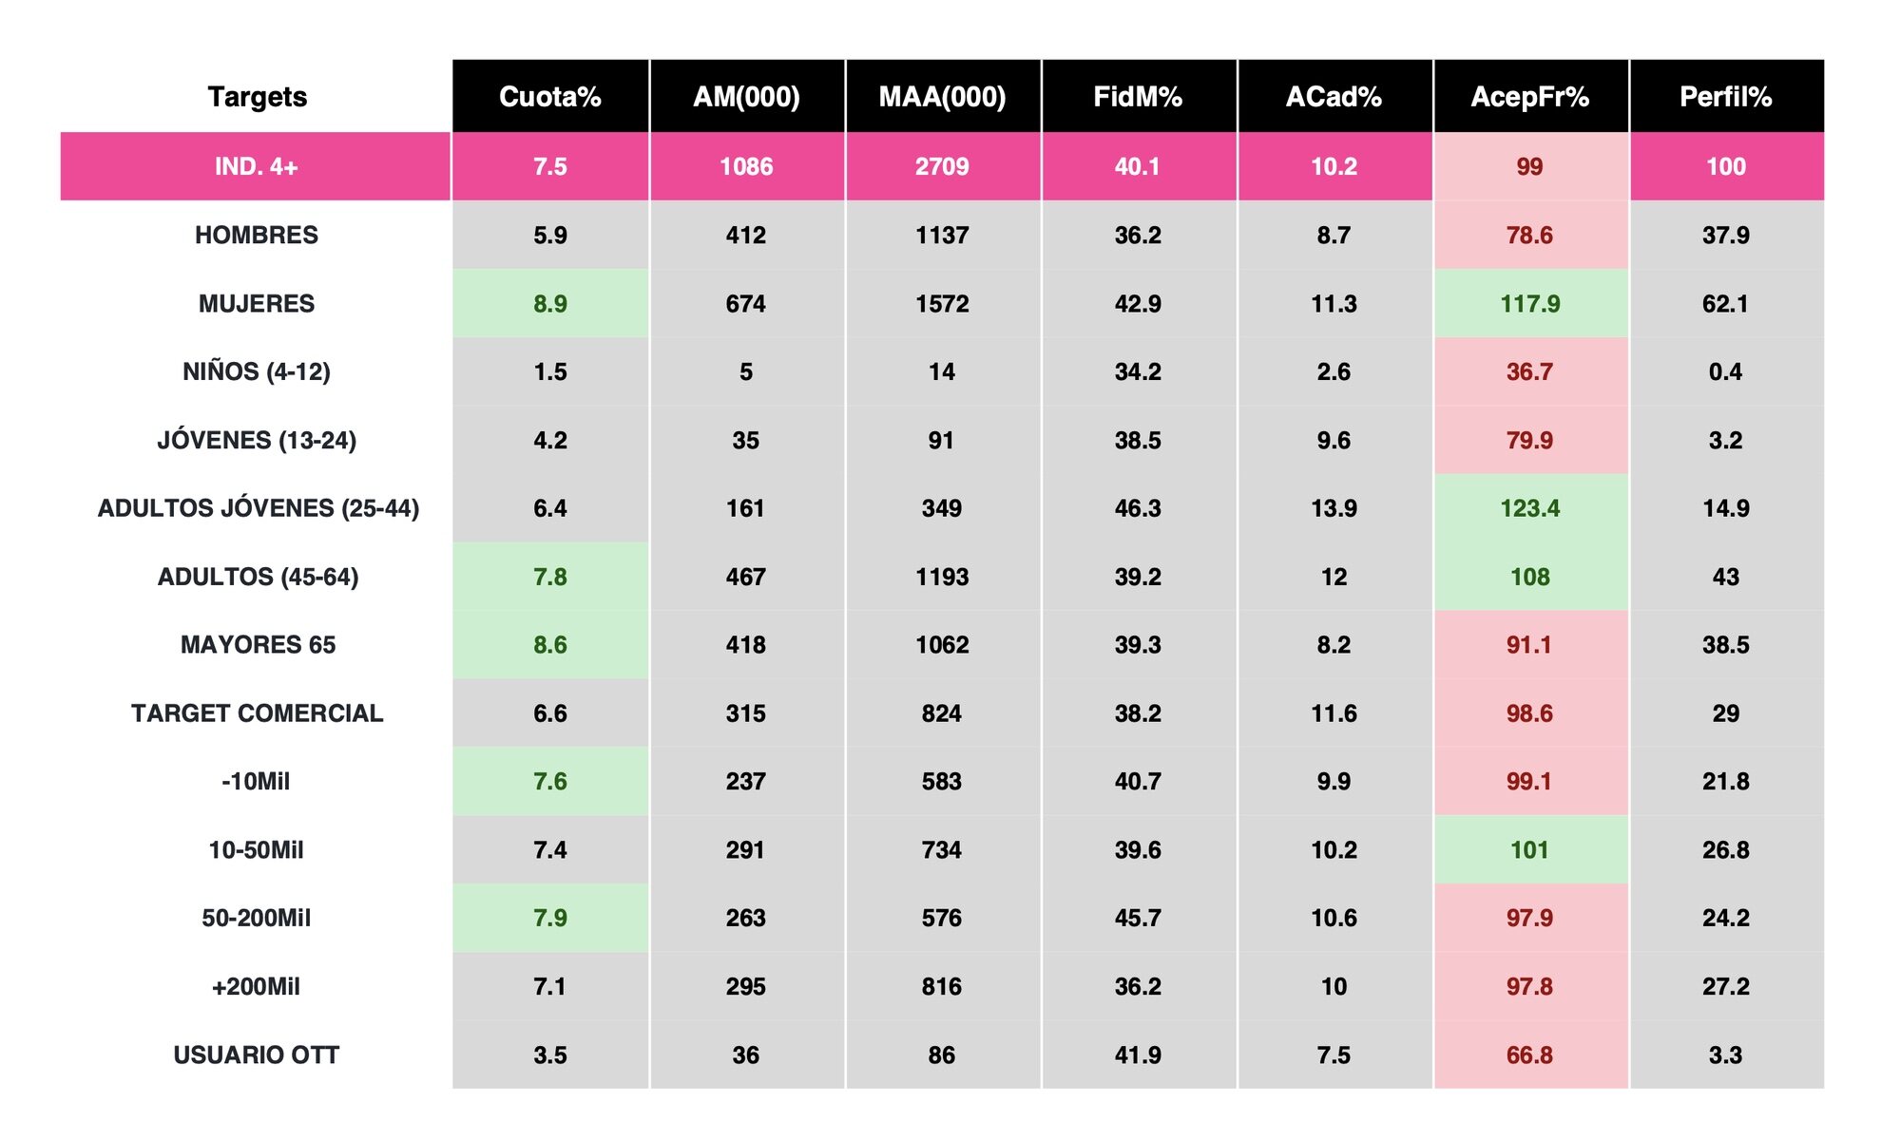Viewport: 1901px width, 1140px height.
Task: Select the AcepFr% column header
Action: tap(1529, 97)
